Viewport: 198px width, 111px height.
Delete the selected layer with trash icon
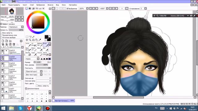click(x=14, y=44)
